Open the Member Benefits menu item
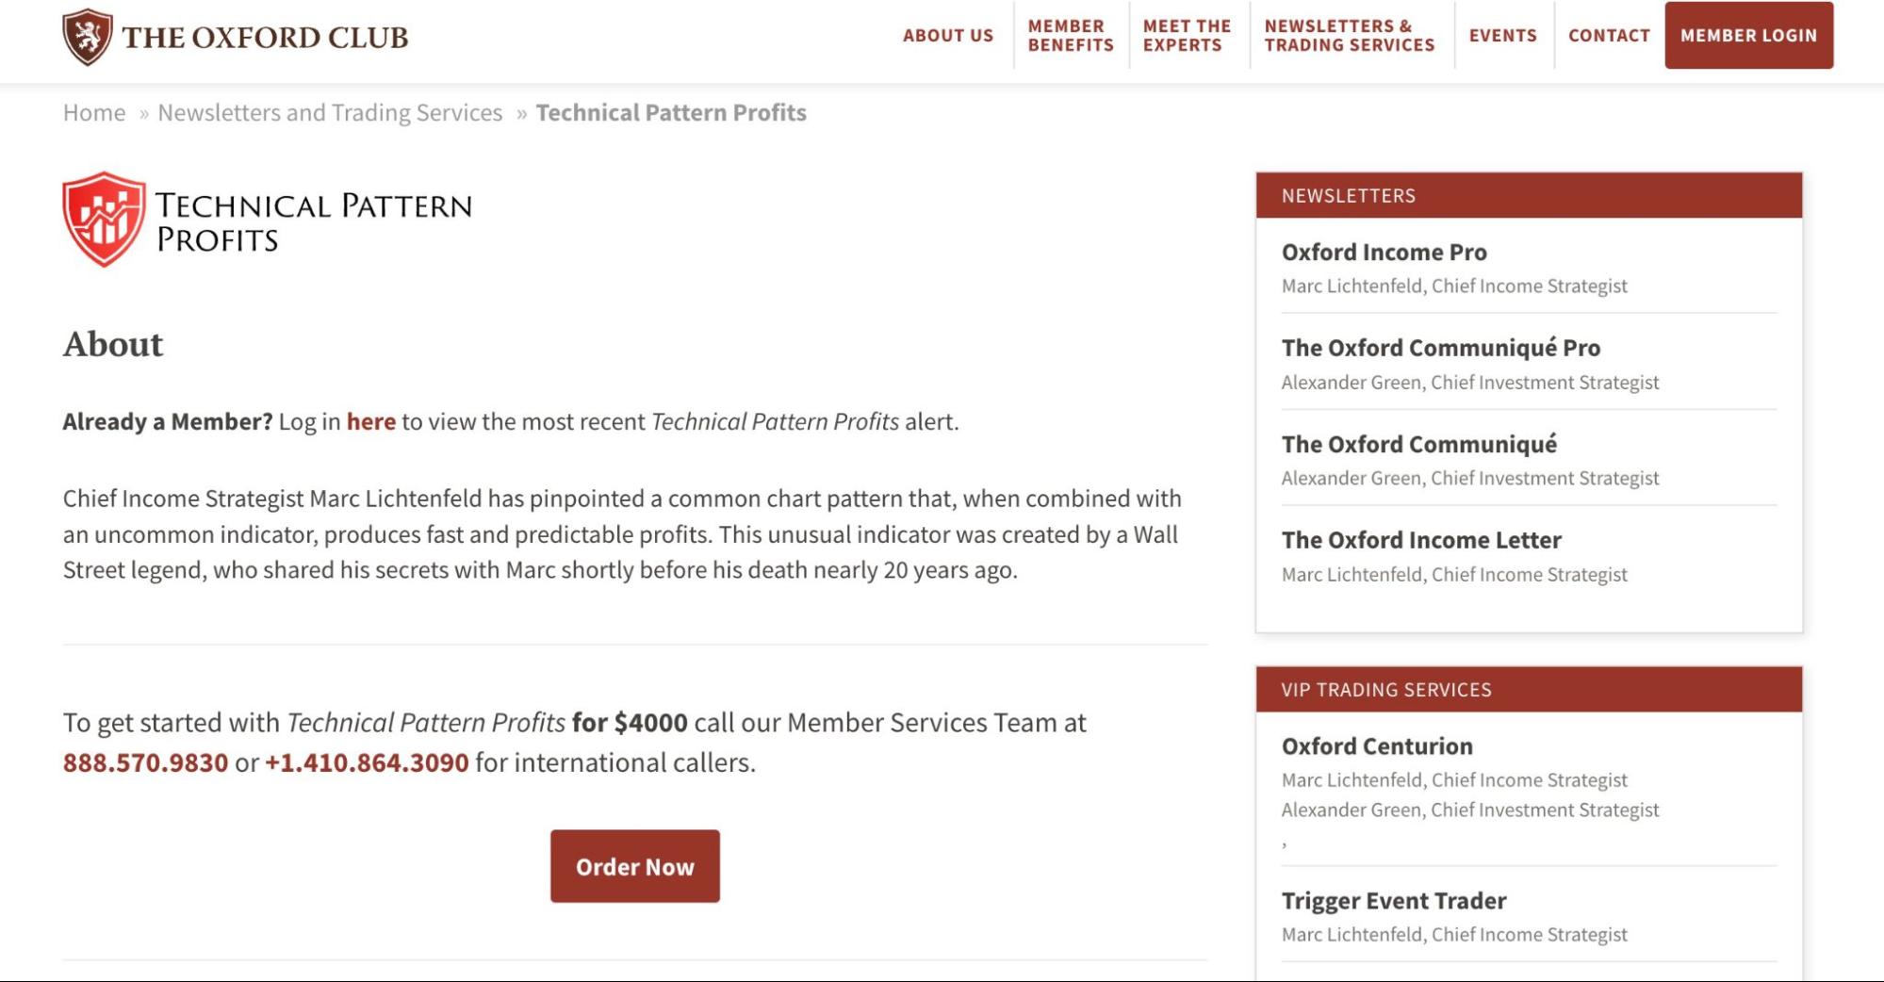Image resolution: width=1884 pixels, height=982 pixels. [1071, 36]
